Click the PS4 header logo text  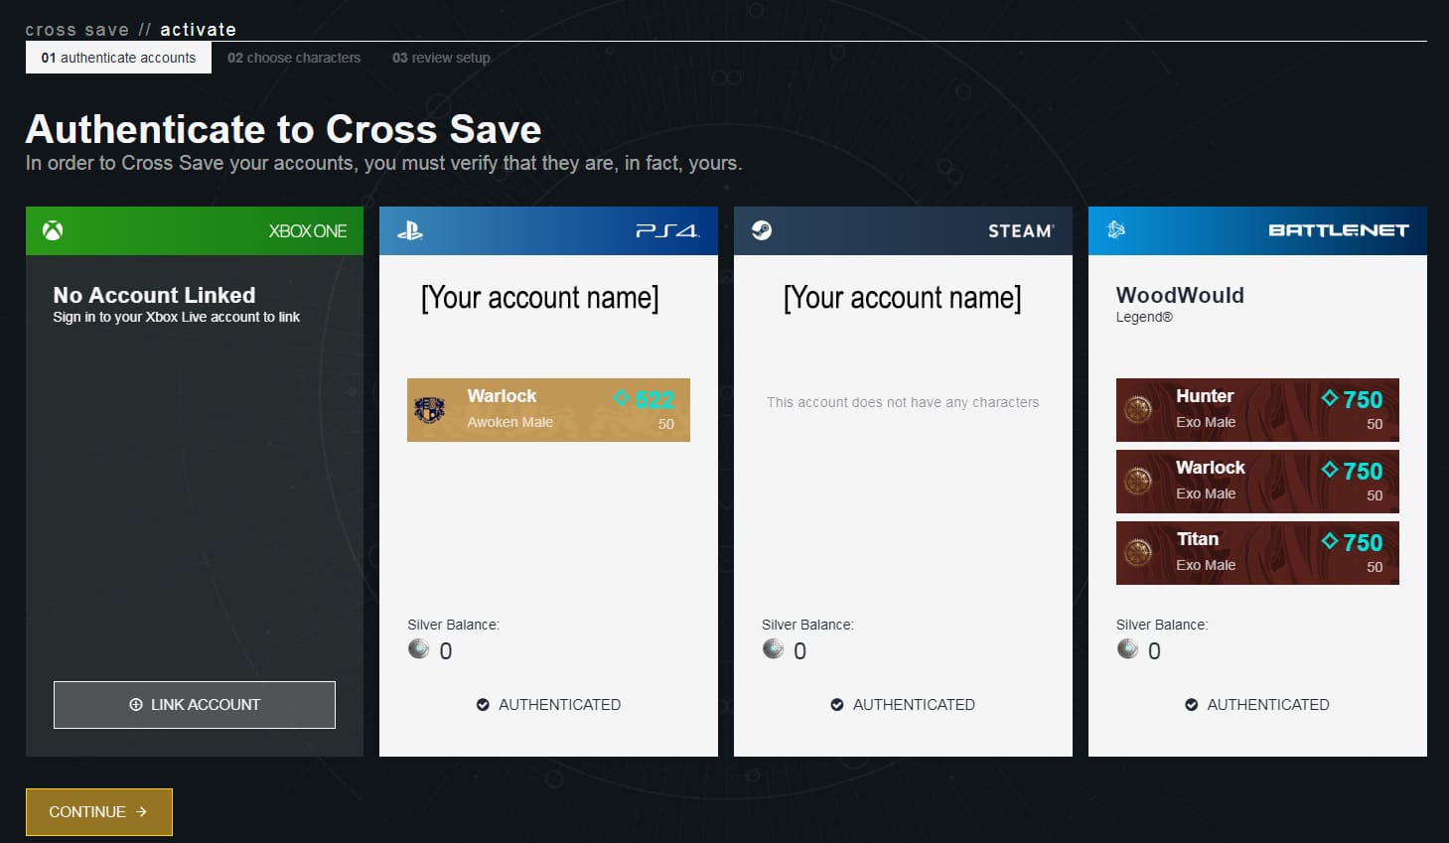(x=667, y=231)
